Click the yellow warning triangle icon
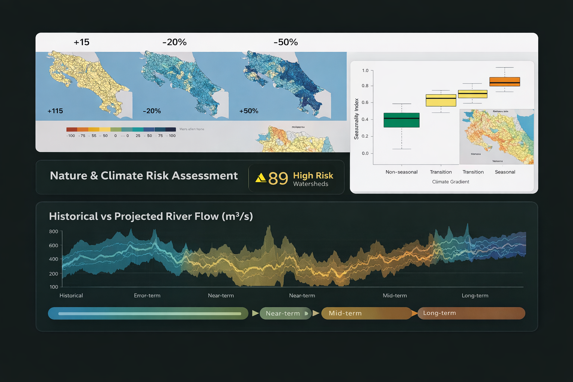Screen dimensions: 573x382 (262, 178)
